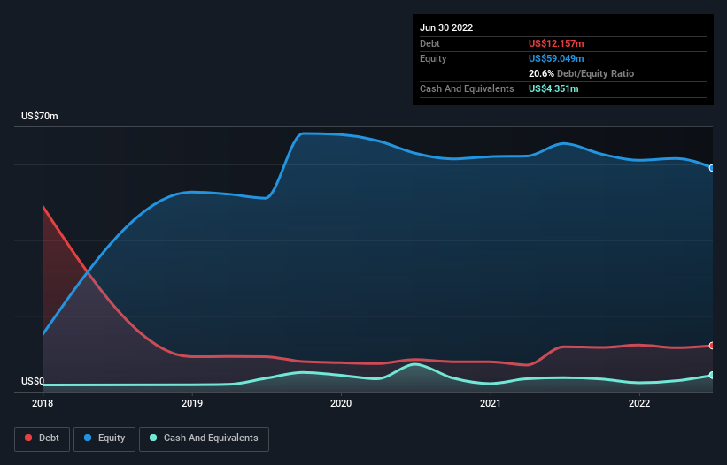Toggle the Equity series legend button
Screen dimensions: 727x465
(104, 438)
